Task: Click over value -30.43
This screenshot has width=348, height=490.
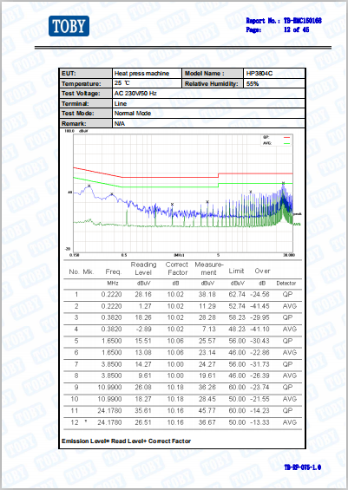Action: point(259,341)
